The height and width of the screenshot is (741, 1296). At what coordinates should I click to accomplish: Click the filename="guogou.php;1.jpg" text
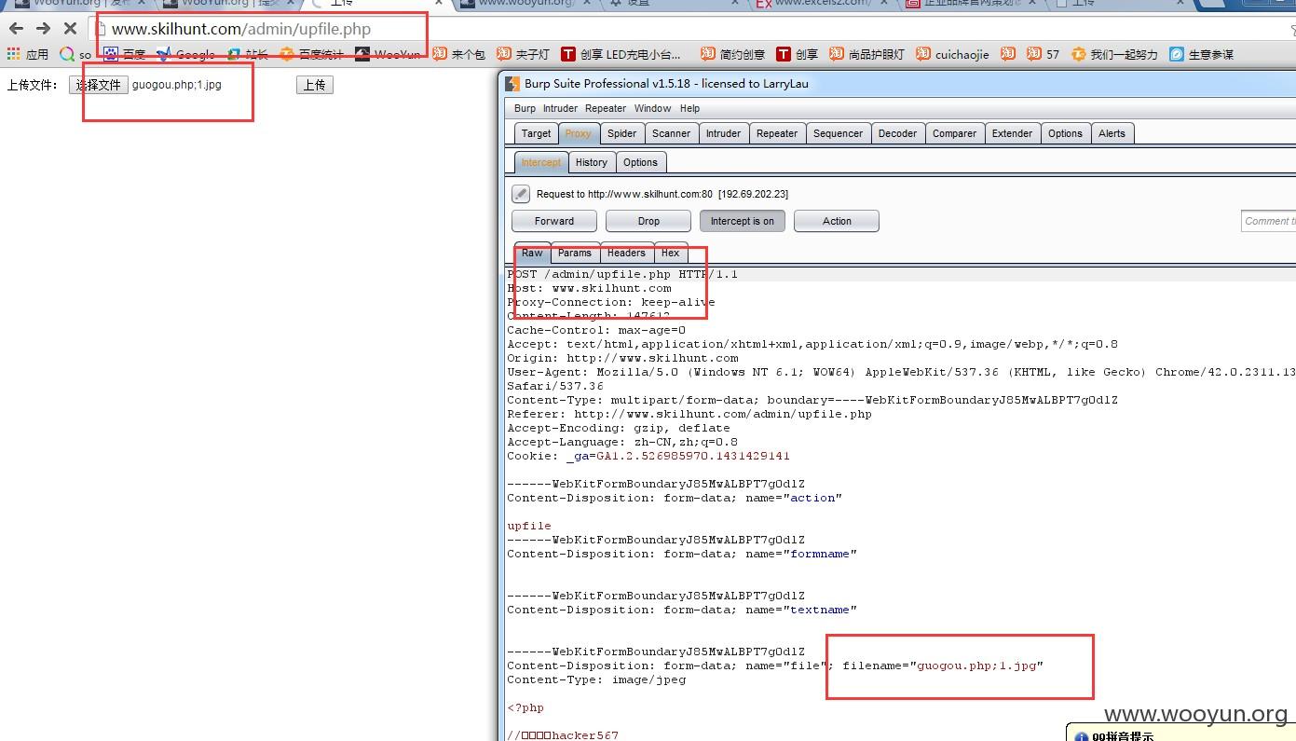coord(943,666)
